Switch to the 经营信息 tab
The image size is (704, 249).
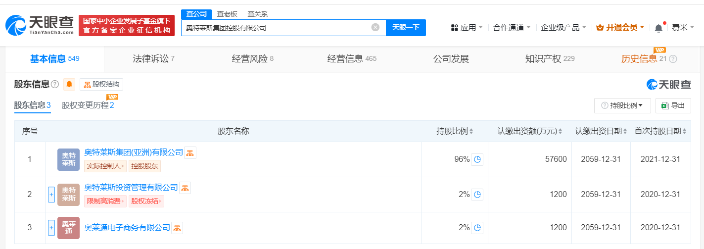(352, 59)
